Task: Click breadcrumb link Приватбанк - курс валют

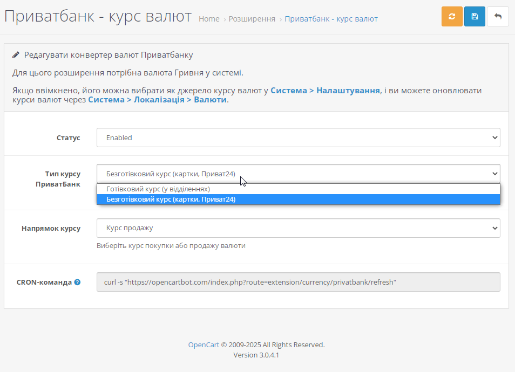Action: pos(331,19)
